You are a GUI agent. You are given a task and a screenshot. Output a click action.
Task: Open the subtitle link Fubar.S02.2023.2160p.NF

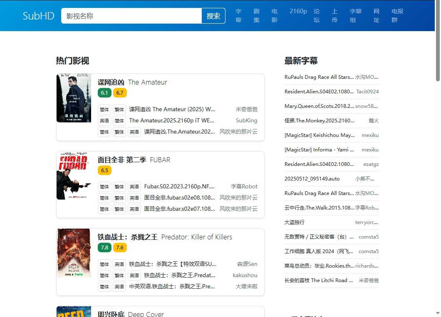tap(180, 186)
